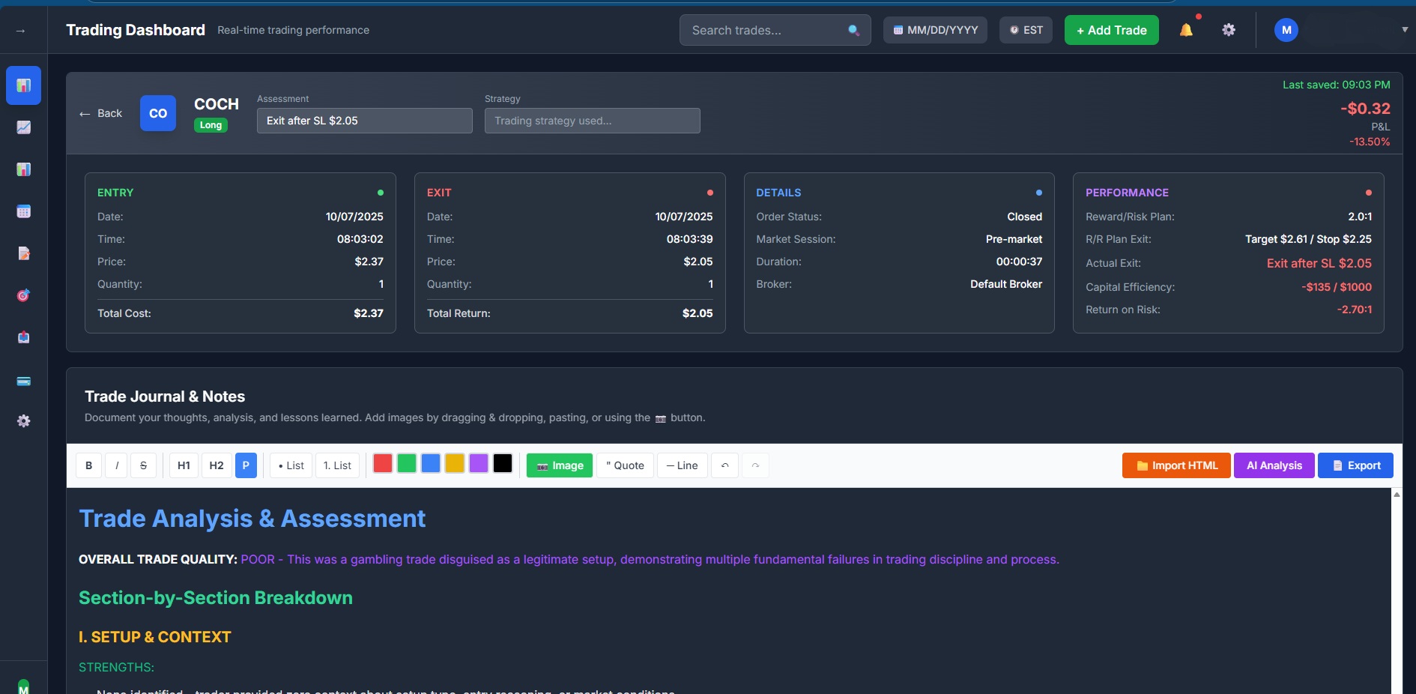
Task: Open the EST timezone selector
Action: [x=1026, y=30]
